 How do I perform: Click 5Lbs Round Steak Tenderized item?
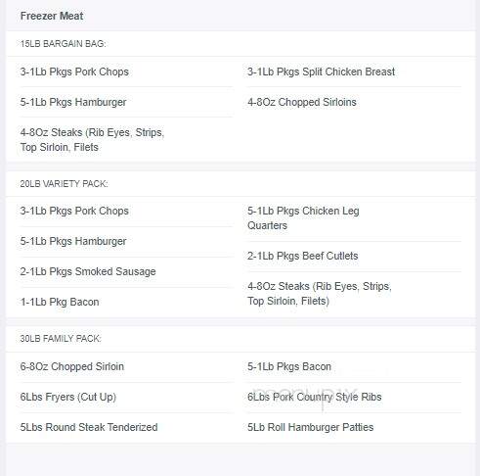(89, 427)
